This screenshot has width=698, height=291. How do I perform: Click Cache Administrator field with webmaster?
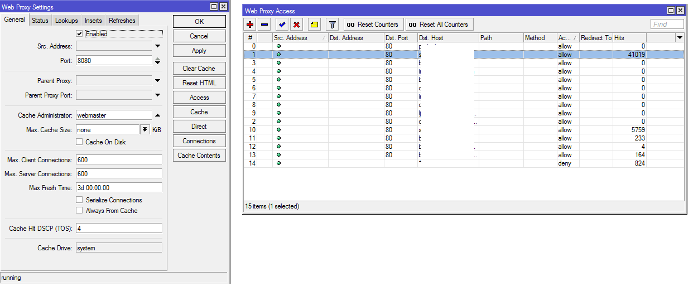(114, 115)
